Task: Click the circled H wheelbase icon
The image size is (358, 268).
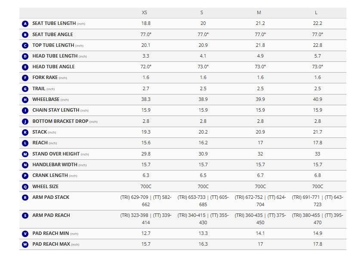Action: (25, 100)
